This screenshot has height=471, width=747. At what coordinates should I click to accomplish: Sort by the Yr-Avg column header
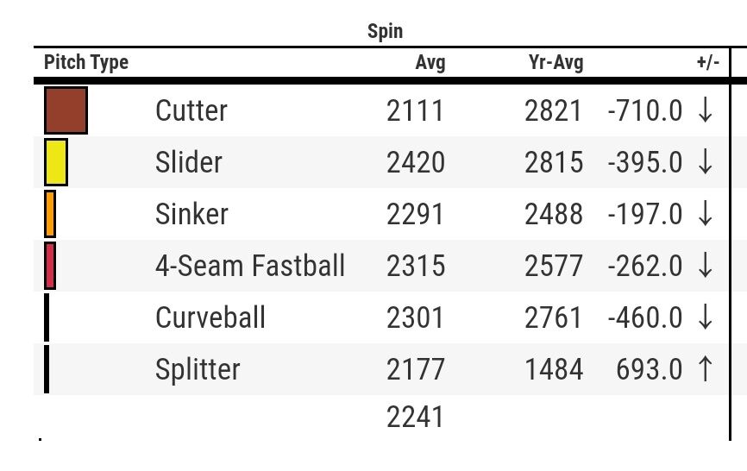point(556,62)
